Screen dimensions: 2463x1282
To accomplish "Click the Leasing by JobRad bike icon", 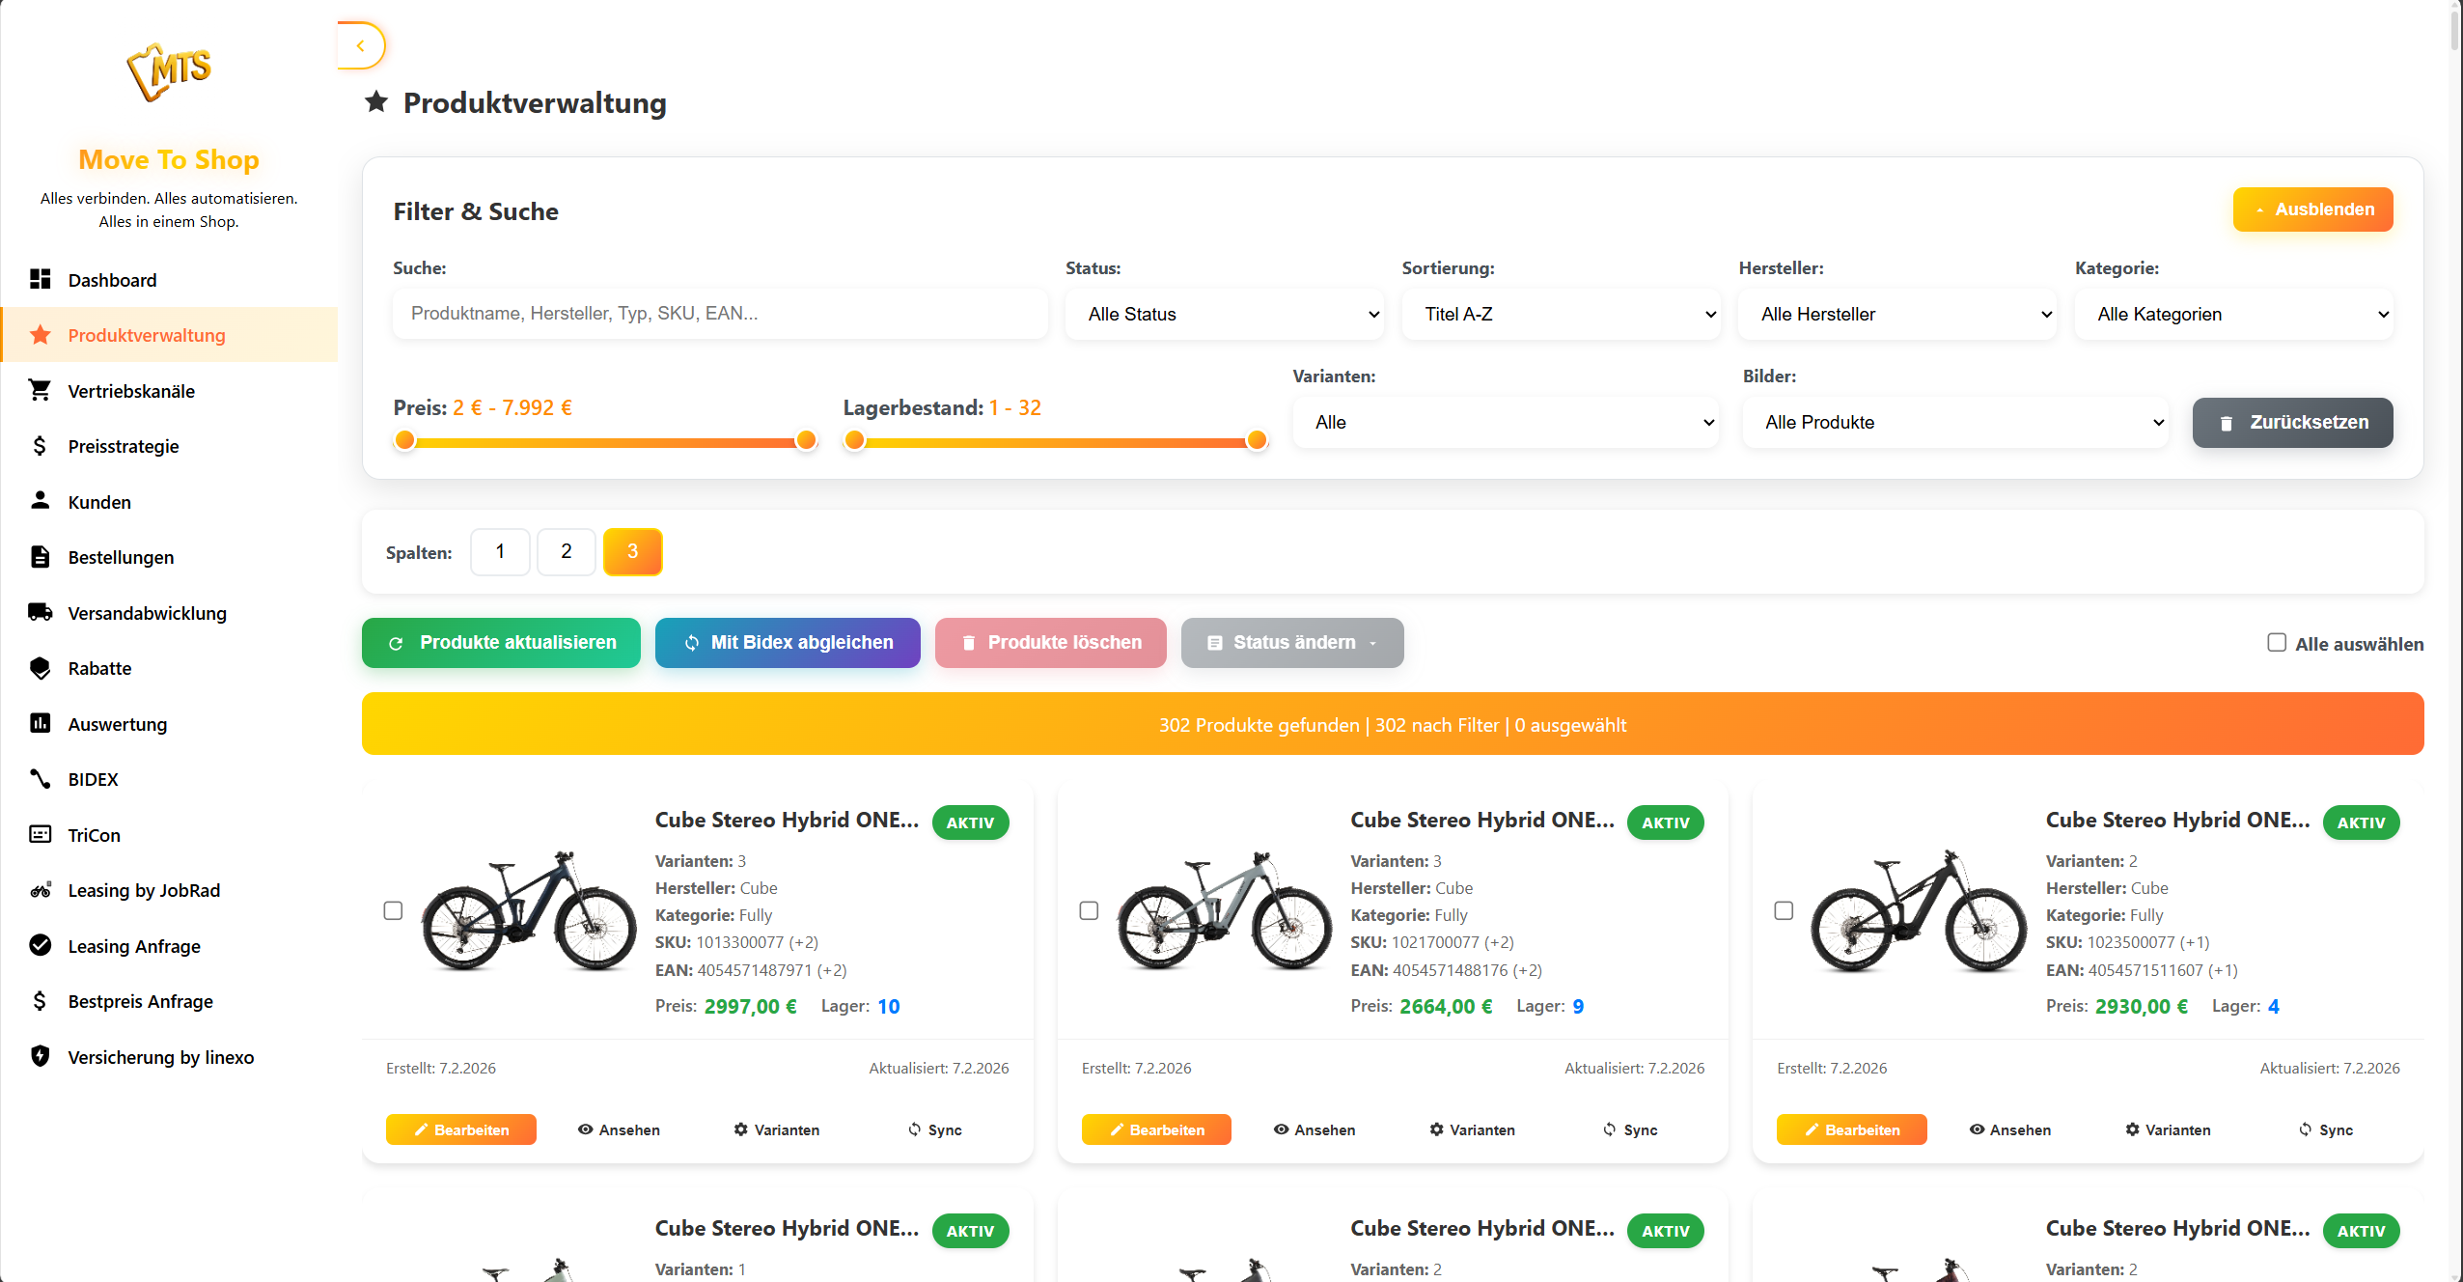I will (40, 890).
